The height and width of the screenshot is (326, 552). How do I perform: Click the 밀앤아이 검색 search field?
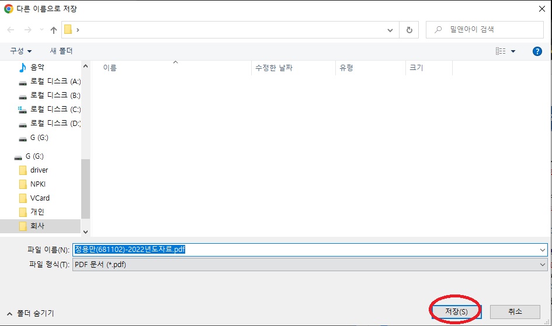pyautogui.click(x=484, y=30)
